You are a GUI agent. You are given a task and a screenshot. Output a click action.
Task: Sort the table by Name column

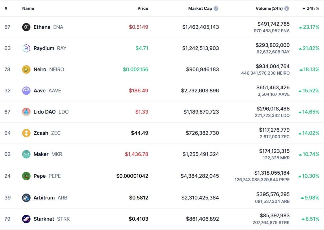(28, 8)
